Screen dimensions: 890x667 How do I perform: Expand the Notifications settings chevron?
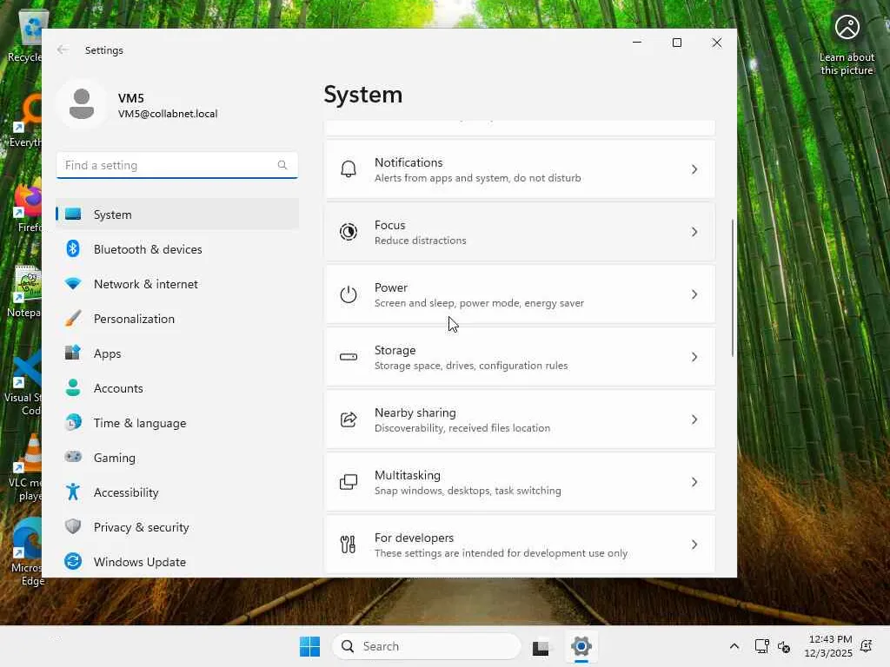[x=694, y=169]
